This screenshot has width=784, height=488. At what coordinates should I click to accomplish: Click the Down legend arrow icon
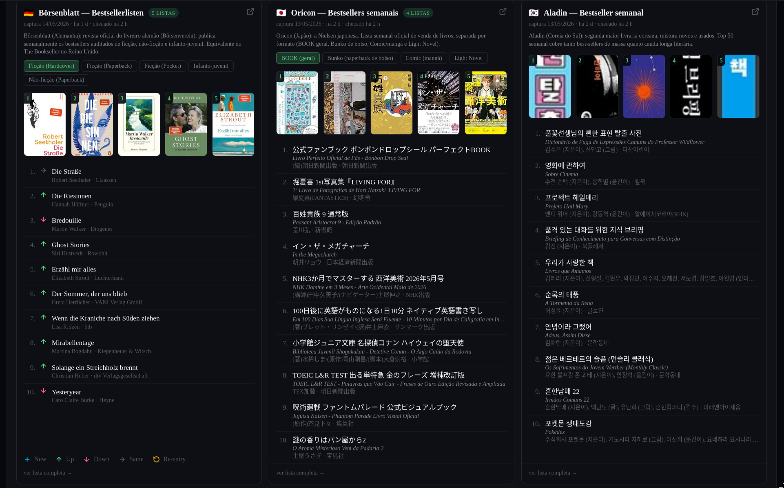[86, 459]
